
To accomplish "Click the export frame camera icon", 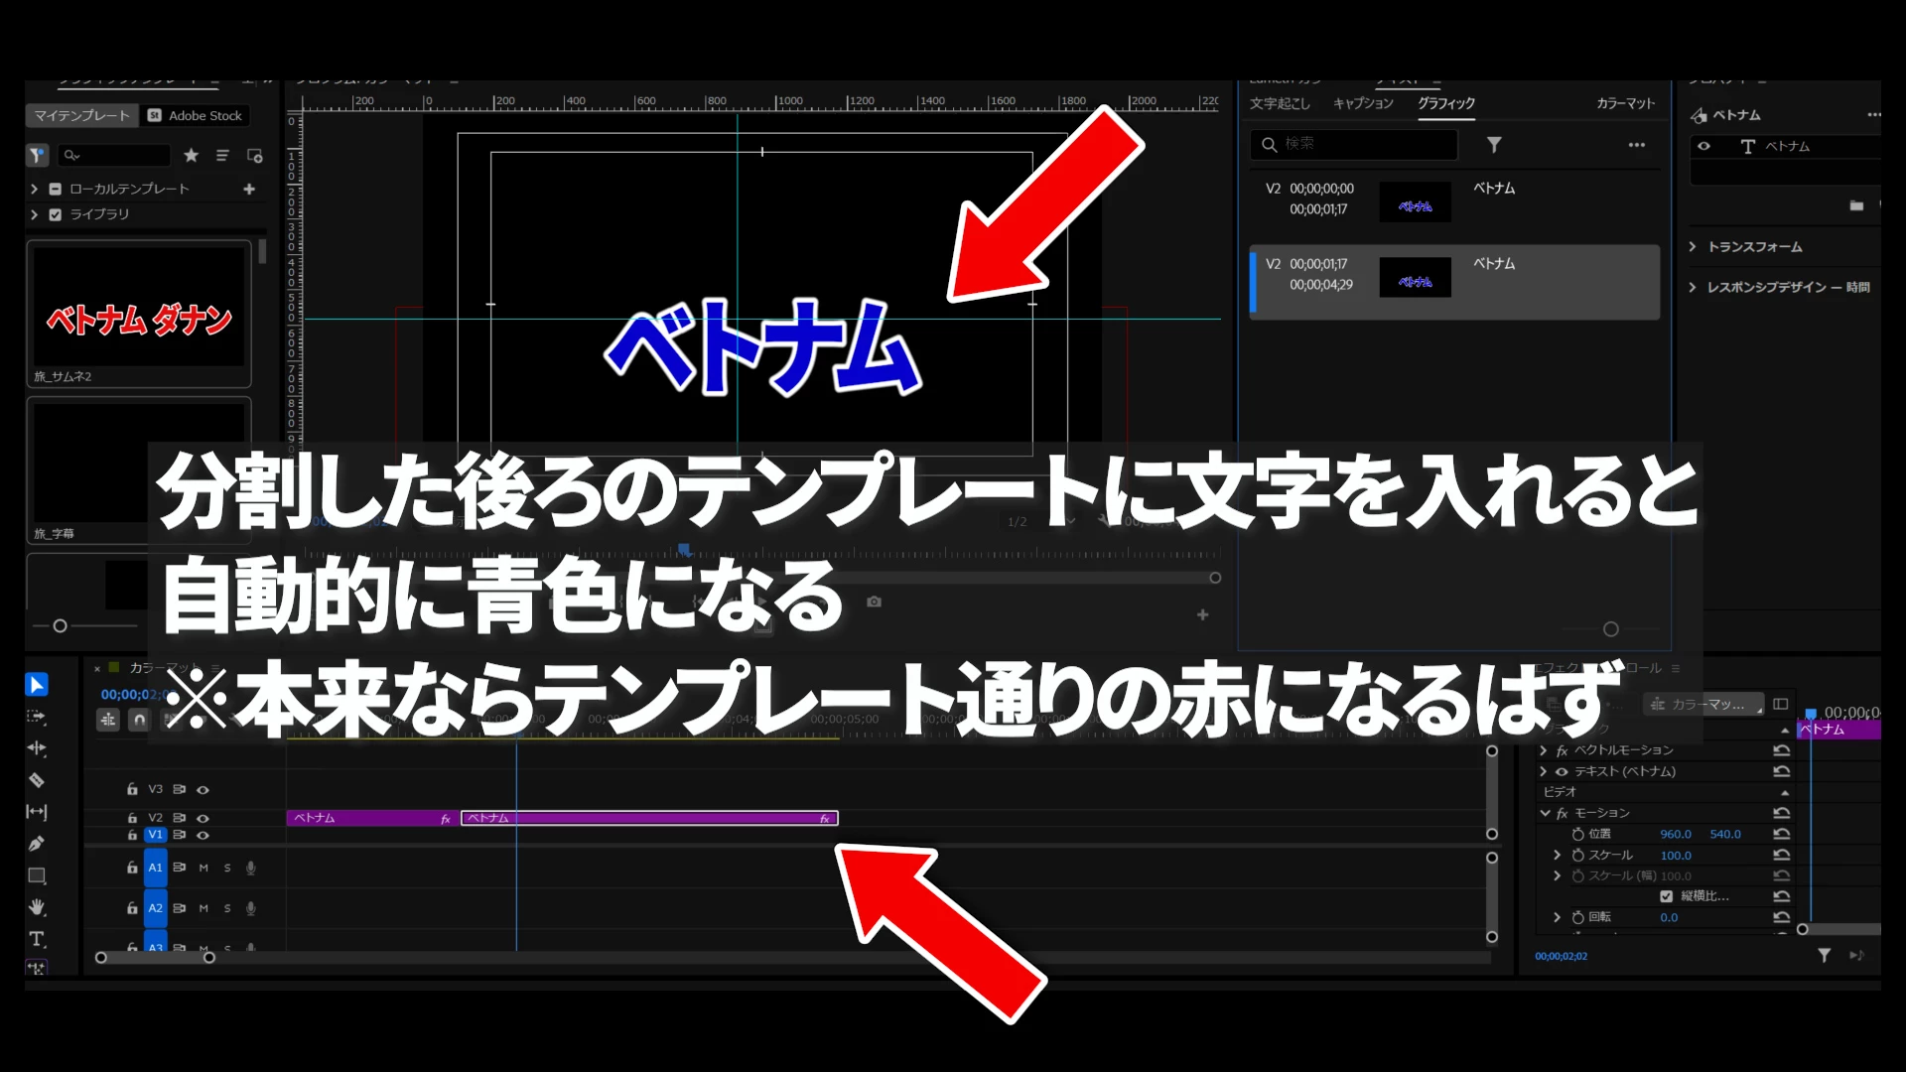I will (x=874, y=602).
